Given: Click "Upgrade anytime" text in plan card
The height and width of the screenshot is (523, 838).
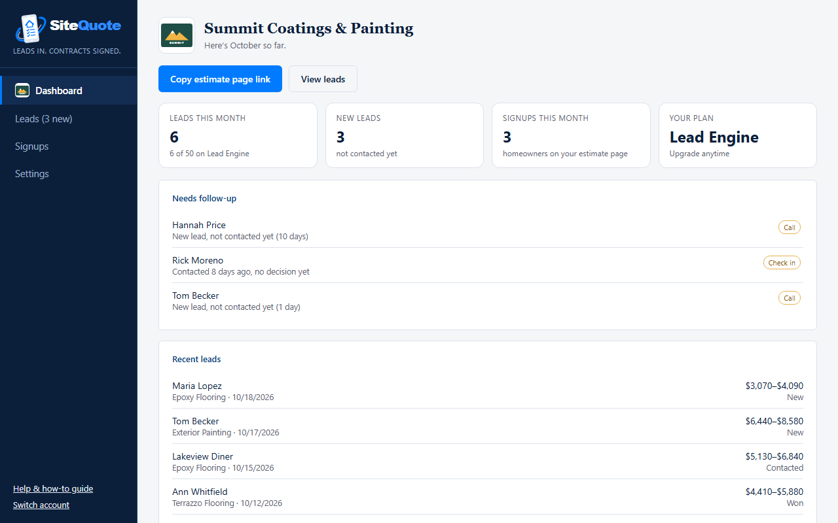Looking at the screenshot, I should click(x=699, y=154).
